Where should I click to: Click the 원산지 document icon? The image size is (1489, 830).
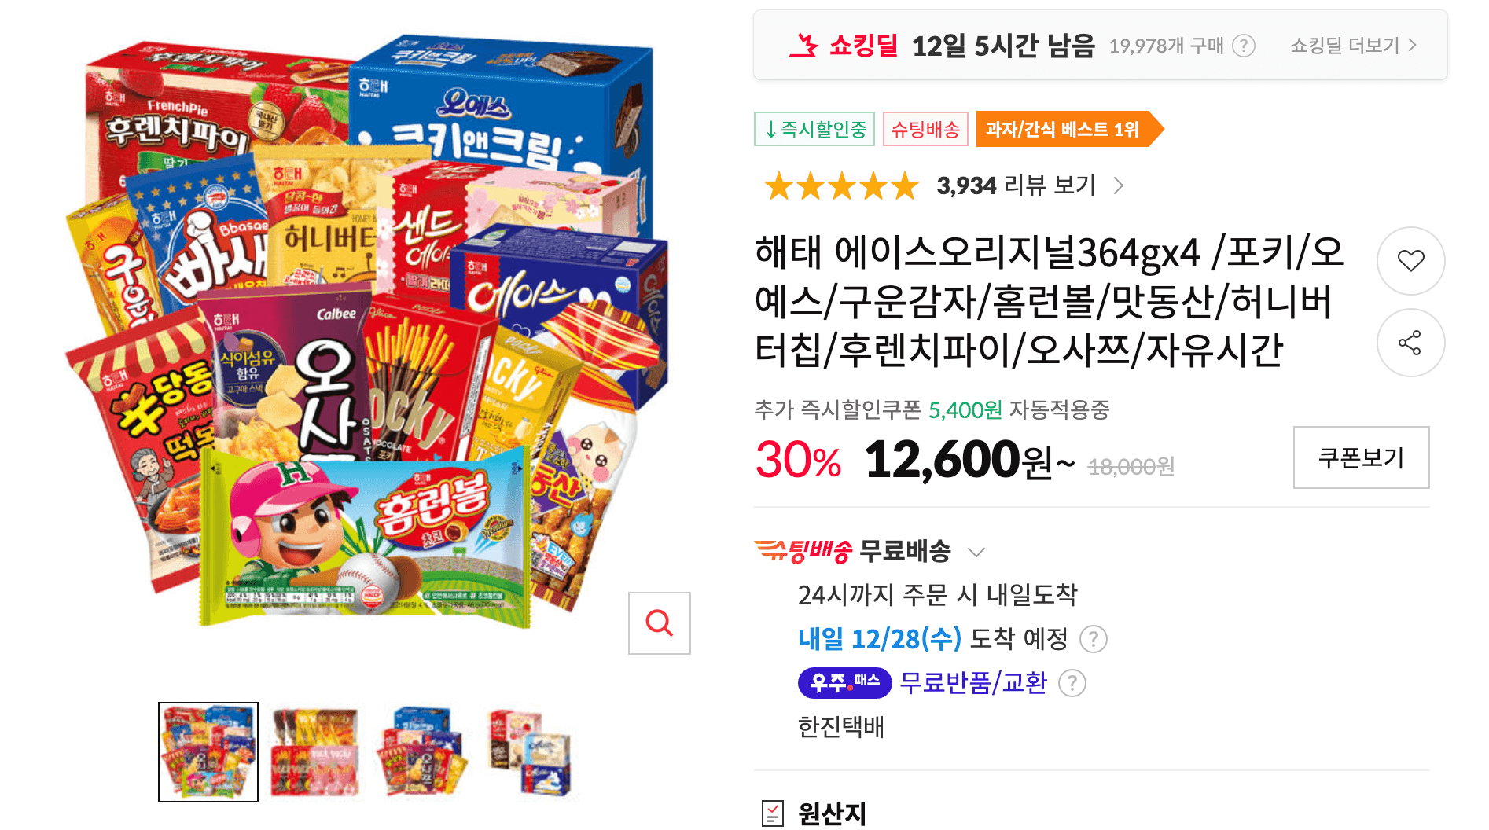[x=773, y=813]
